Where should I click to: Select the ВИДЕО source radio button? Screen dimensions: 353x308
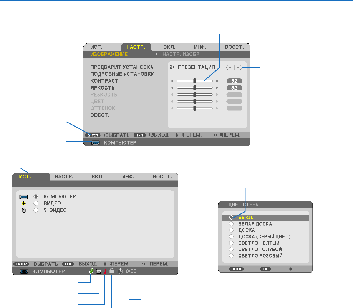tap(36, 203)
